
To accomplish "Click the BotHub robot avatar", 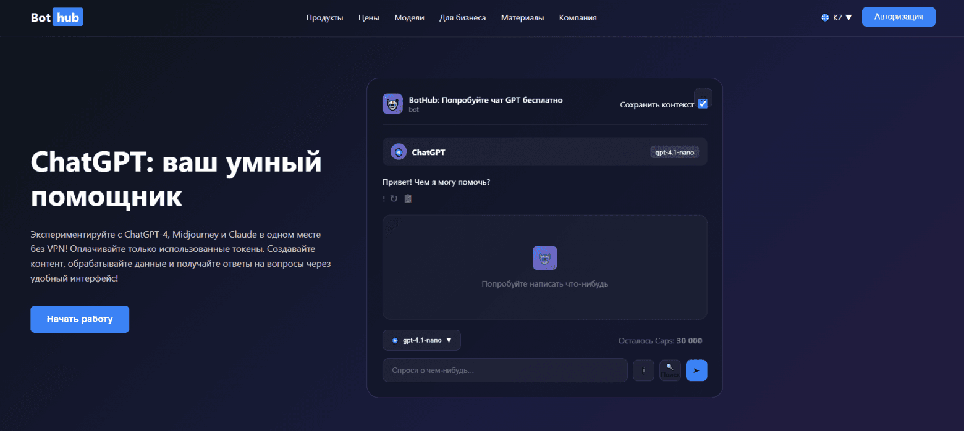I will click(x=392, y=103).
